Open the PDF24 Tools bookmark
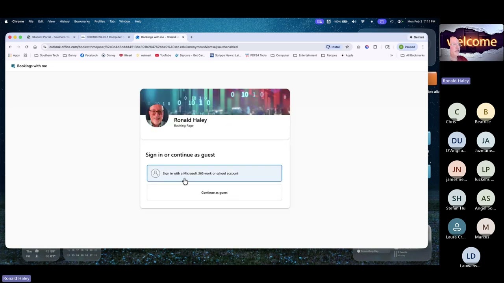This screenshot has height=283, width=504. [256, 55]
